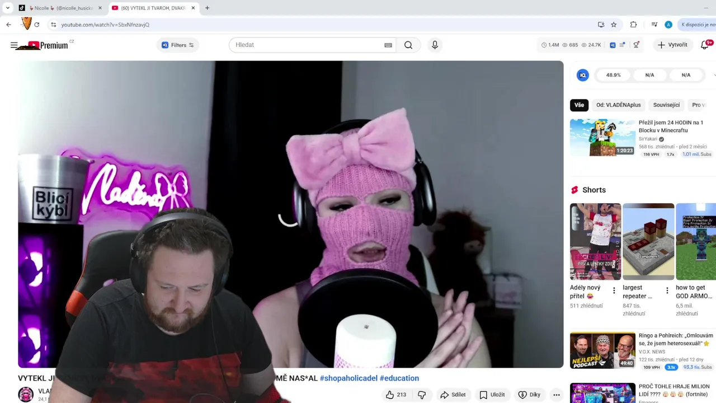Click the round vidIQ badge beside 48.9%
This screenshot has height=403, width=716.
tap(583, 75)
